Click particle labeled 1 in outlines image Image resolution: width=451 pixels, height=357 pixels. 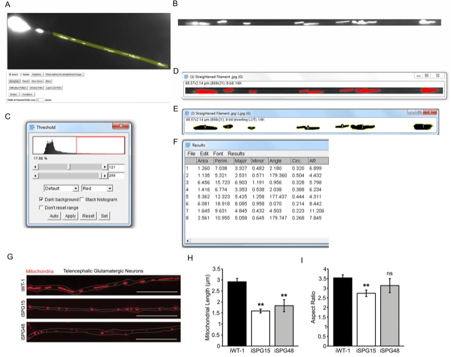tap(423, 127)
